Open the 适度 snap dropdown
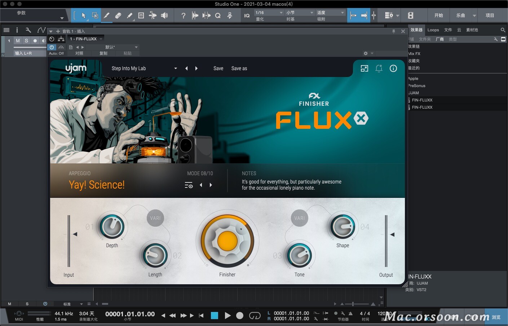The image size is (508, 326). click(331, 13)
